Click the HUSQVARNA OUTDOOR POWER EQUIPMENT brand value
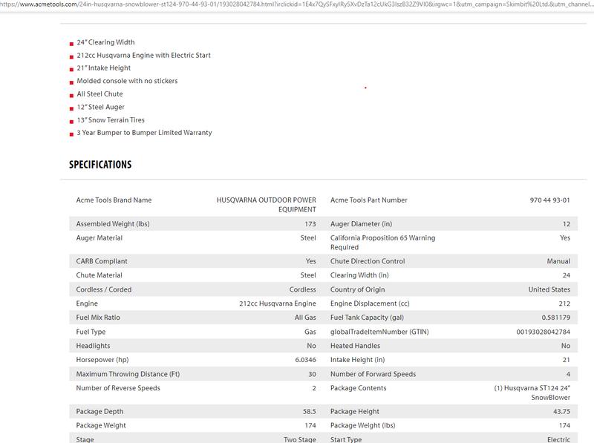Screen dimensions: 594x443 point(266,205)
